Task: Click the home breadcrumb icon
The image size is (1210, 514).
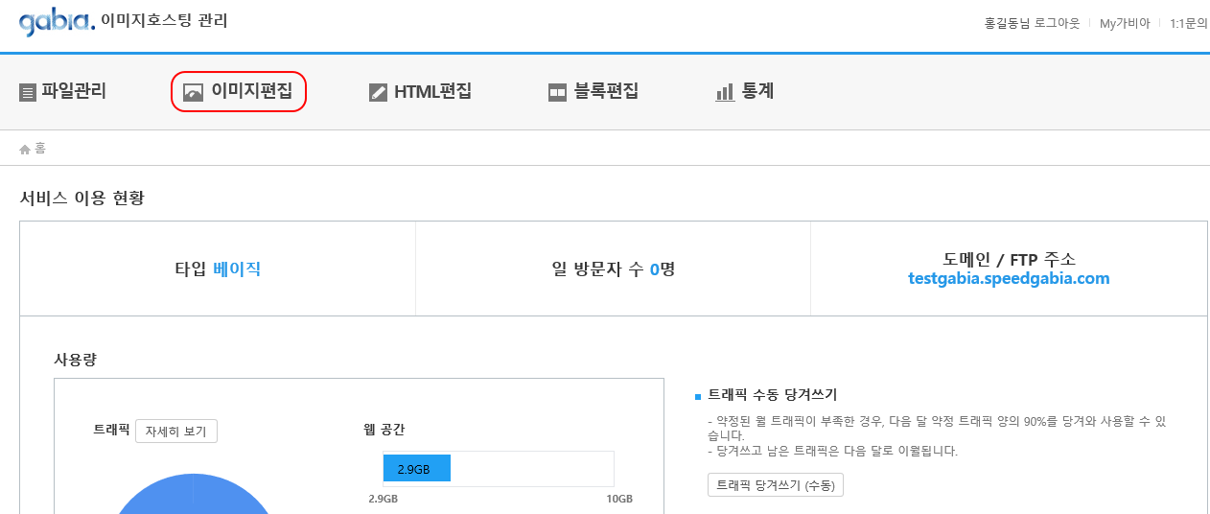Action: (x=25, y=149)
